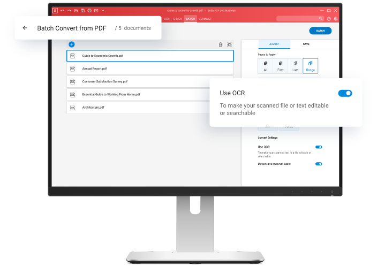Image resolution: width=377 pixels, height=266 pixels.
Task: Open help via question mark icon
Action: pyautogui.click(x=329, y=19)
